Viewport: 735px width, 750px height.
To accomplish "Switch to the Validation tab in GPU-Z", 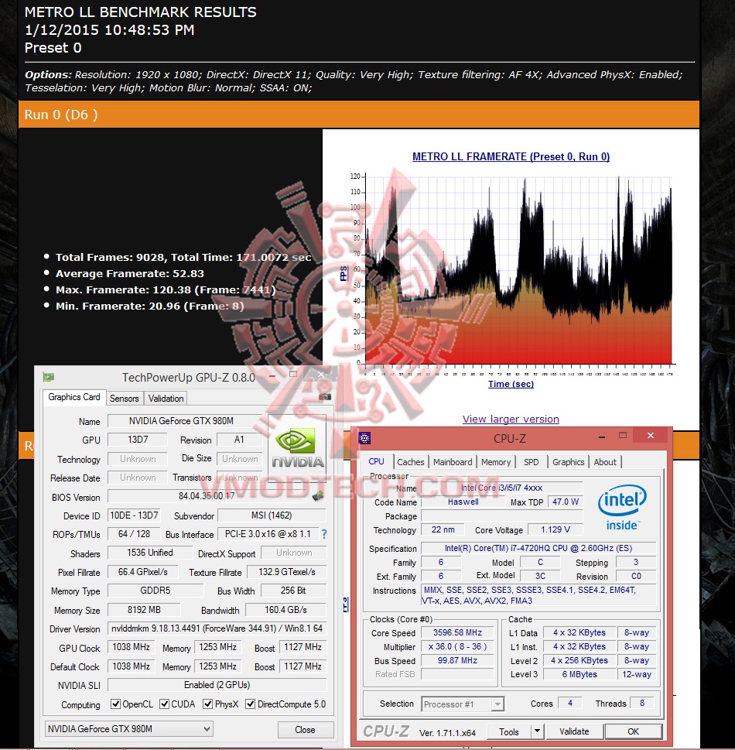I will (166, 399).
